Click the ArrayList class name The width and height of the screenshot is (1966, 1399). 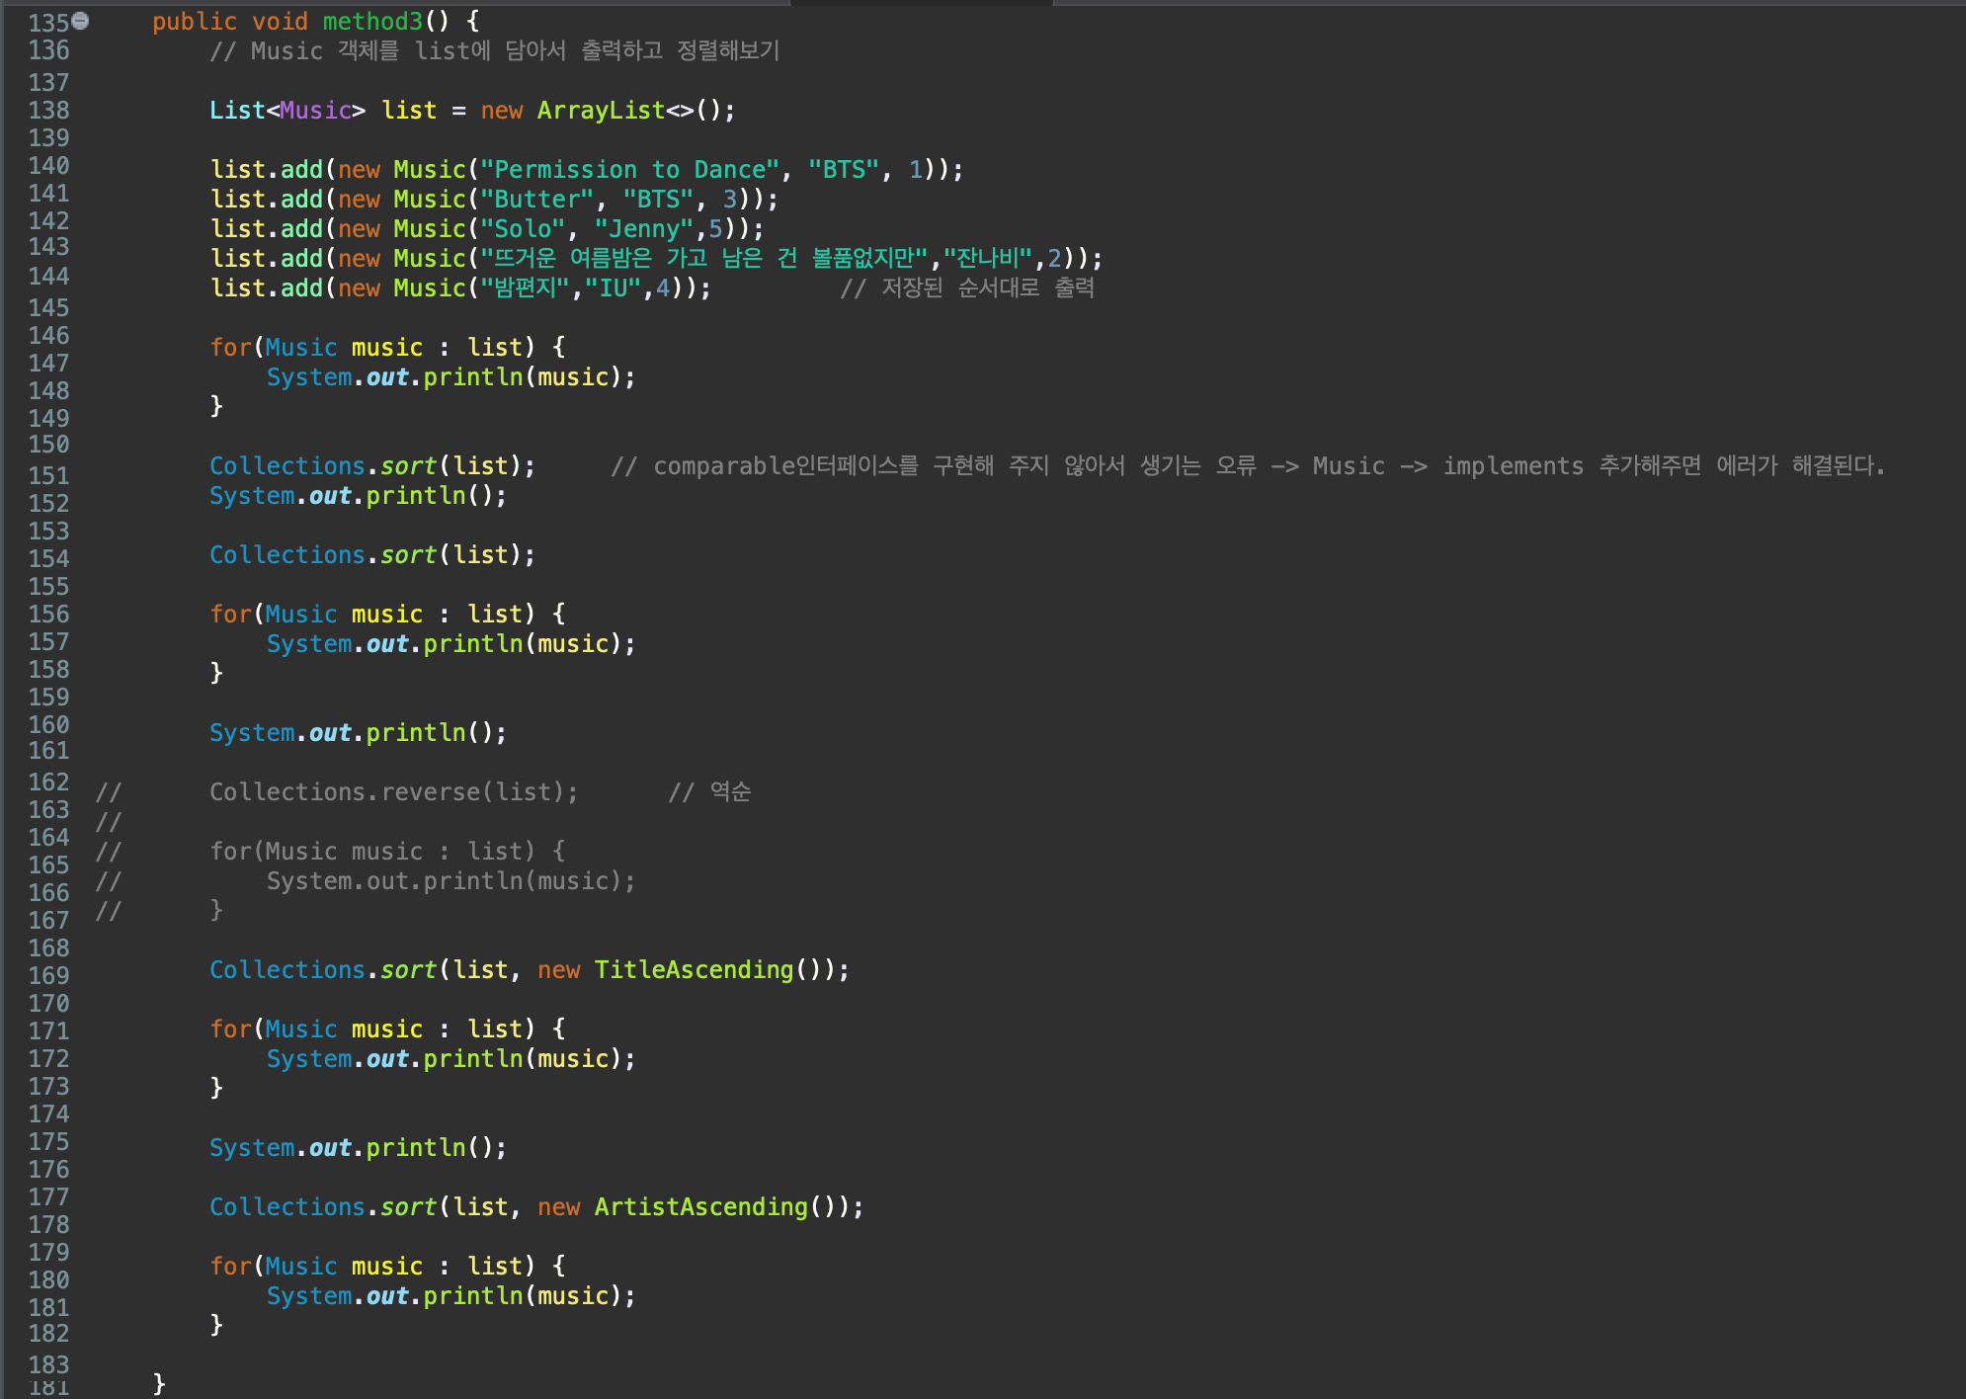[601, 110]
